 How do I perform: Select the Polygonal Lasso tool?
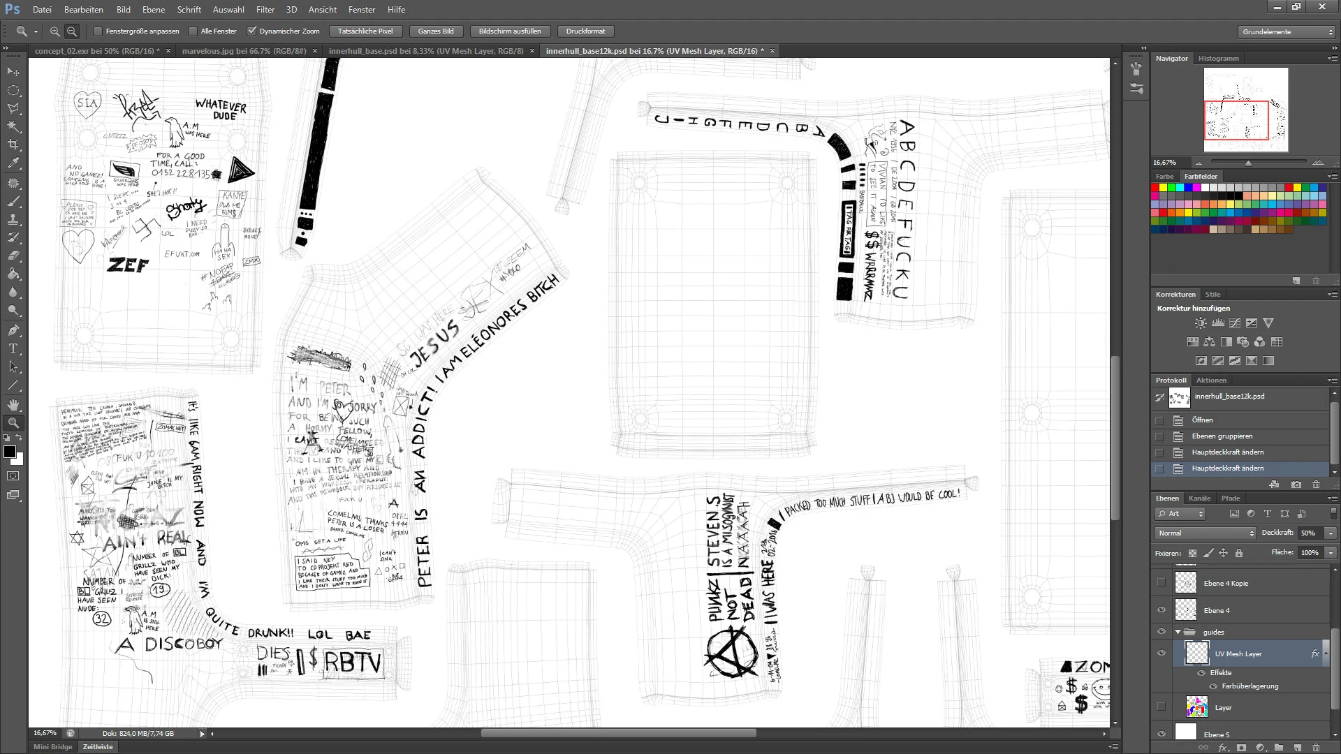pyautogui.click(x=13, y=108)
